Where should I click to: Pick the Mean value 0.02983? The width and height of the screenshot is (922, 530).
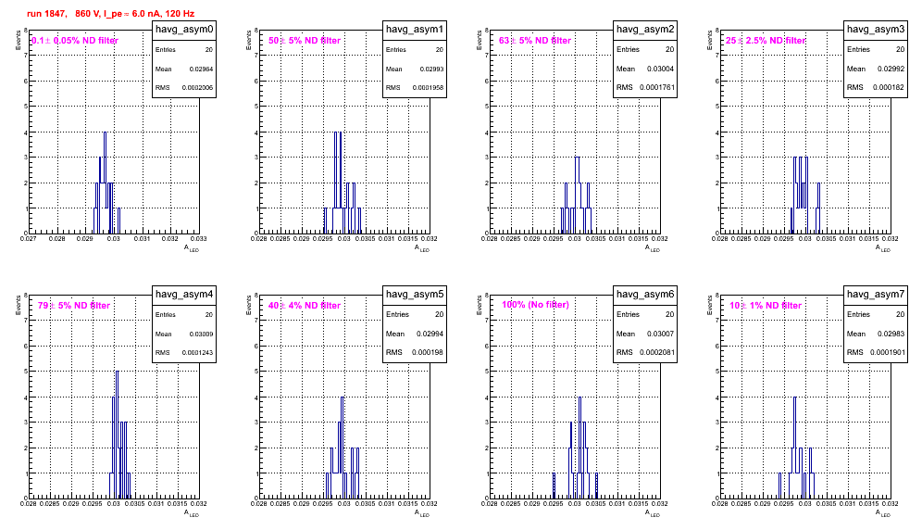point(891,334)
